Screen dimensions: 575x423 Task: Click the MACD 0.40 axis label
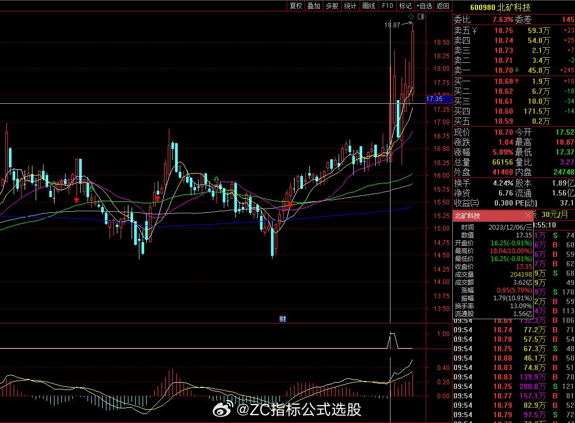443,367
